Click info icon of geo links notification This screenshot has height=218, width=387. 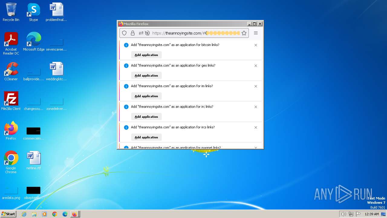tap(126, 66)
